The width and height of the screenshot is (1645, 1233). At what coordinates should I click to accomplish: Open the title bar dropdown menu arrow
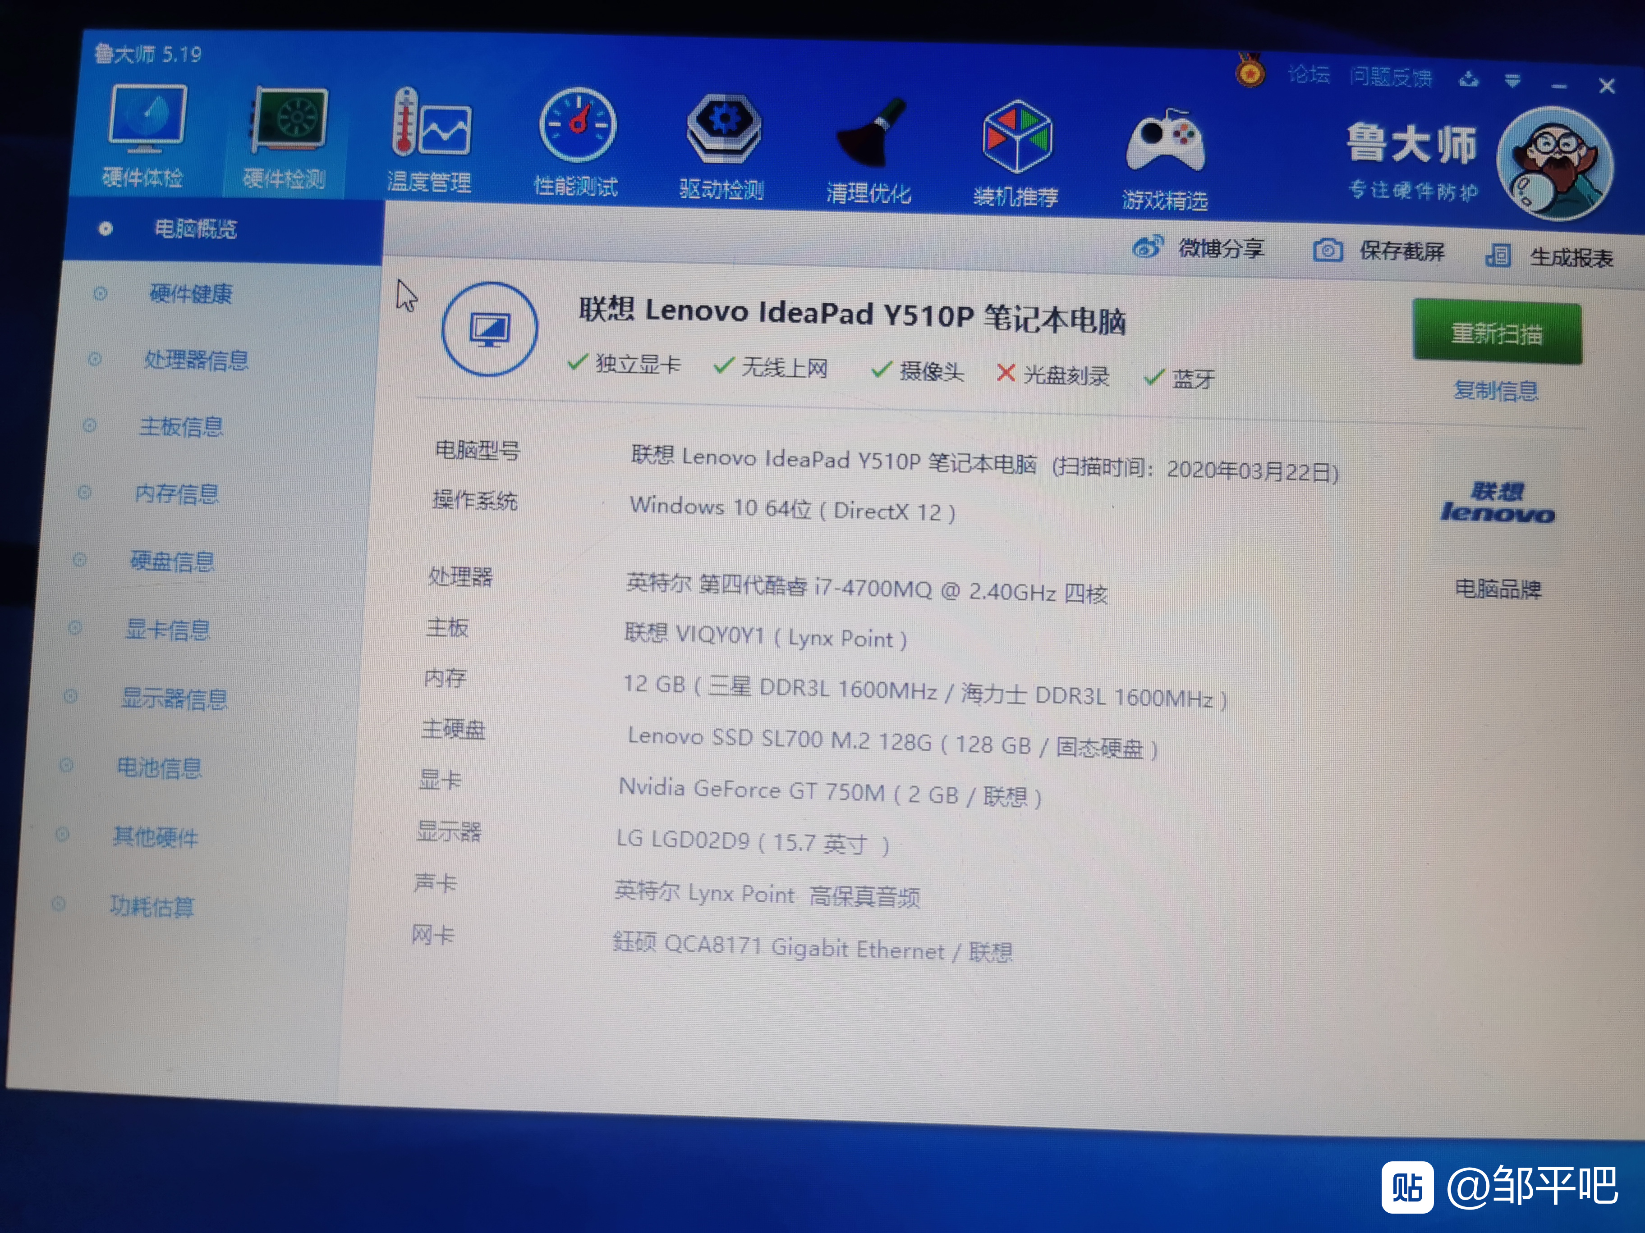coord(1512,80)
